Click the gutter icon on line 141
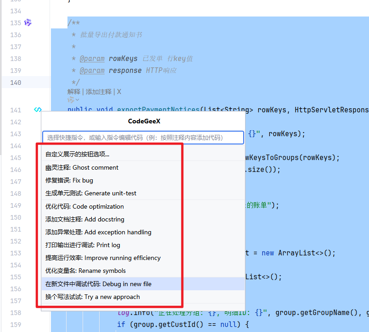This screenshot has height=332, width=369. [38, 110]
